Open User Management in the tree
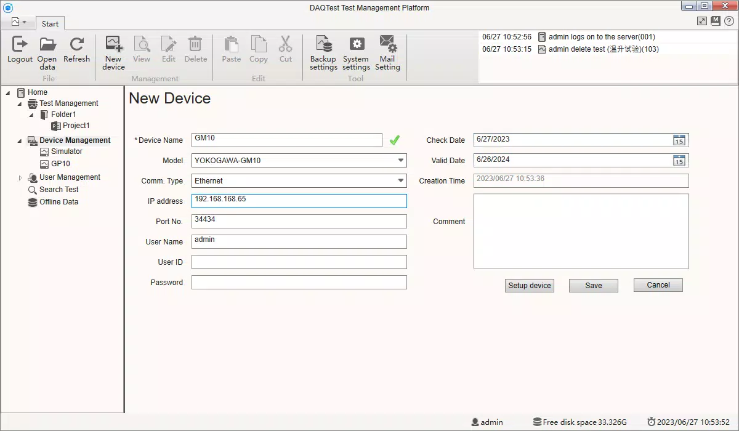The height and width of the screenshot is (431, 739). click(x=70, y=177)
